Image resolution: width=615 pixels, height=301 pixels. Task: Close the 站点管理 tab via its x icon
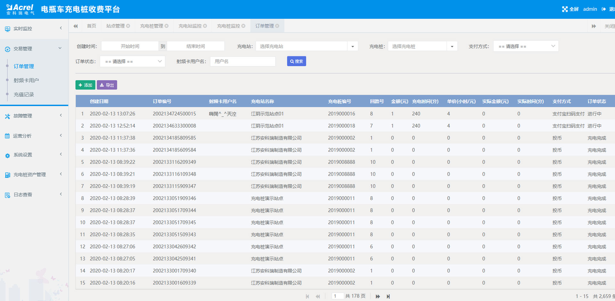click(x=128, y=26)
